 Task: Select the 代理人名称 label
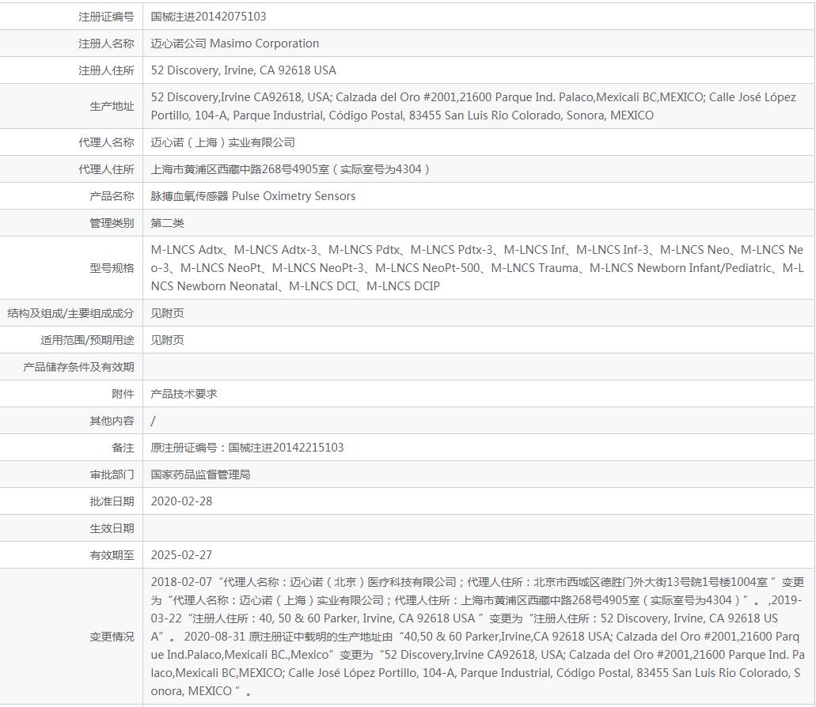click(106, 142)
